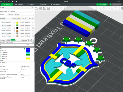Select the Yellow.stl part in object list
Image resolution: width=123 pixels, height=92 pixels.
tap(4, 59)
